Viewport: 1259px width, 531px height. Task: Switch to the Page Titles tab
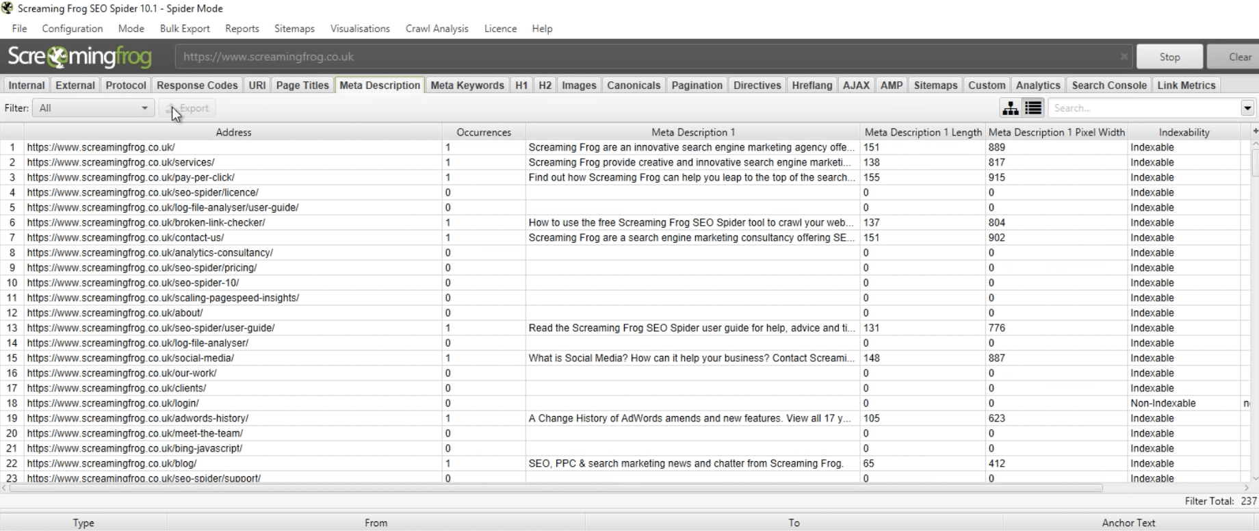point(302,85)
